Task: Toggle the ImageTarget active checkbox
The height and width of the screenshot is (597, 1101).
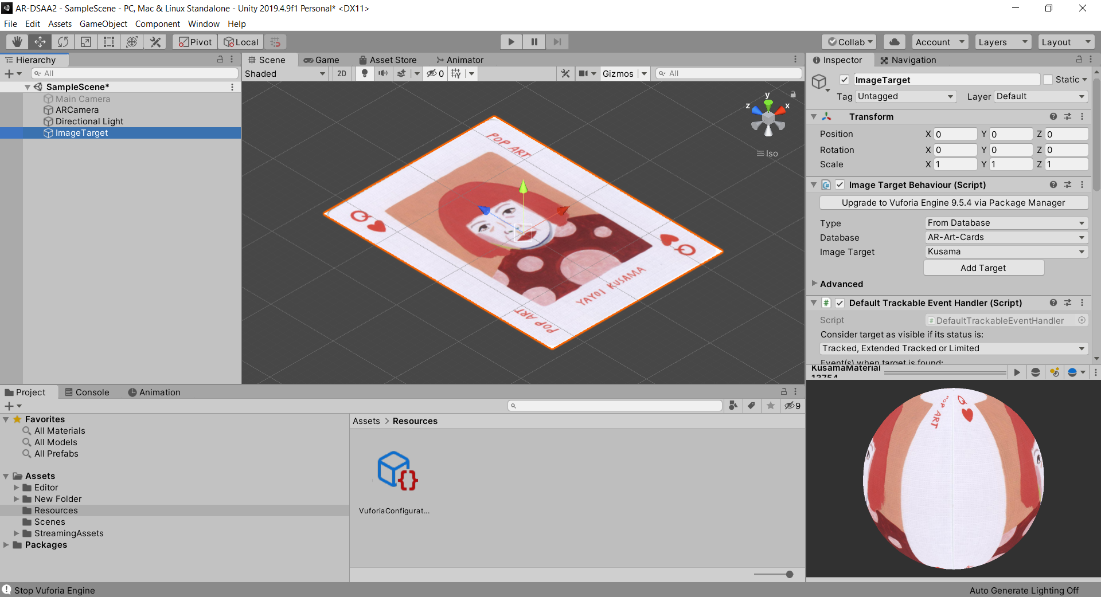Action: coord(844,80)
